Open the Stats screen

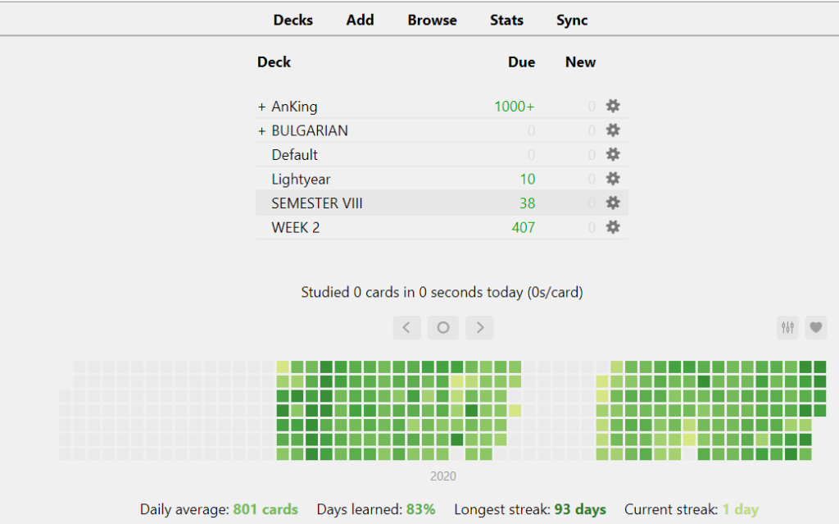click(x=506, y=20)
